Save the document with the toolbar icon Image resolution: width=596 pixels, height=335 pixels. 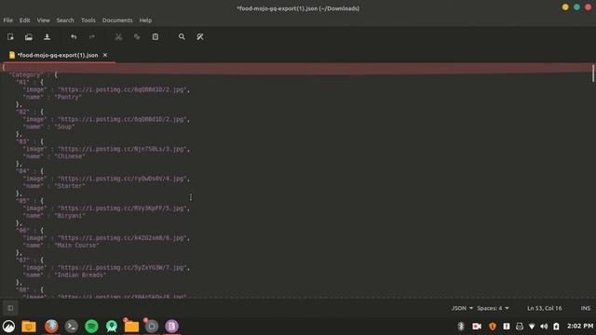tap(47, 37)
